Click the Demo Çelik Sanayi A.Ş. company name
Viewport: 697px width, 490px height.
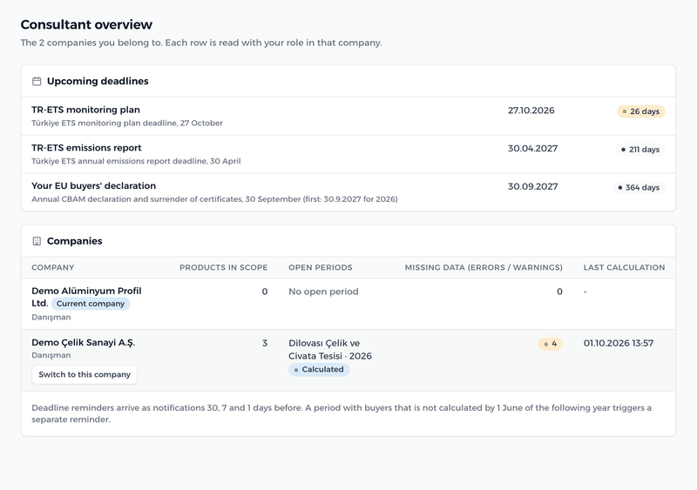[83, 343]
